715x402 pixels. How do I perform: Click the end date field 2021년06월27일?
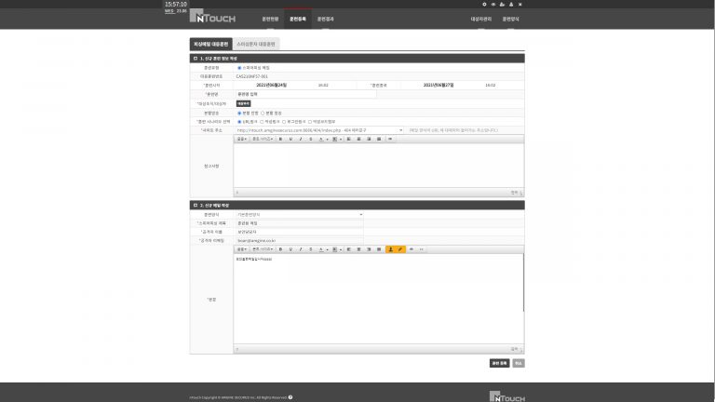click(438, 86)
